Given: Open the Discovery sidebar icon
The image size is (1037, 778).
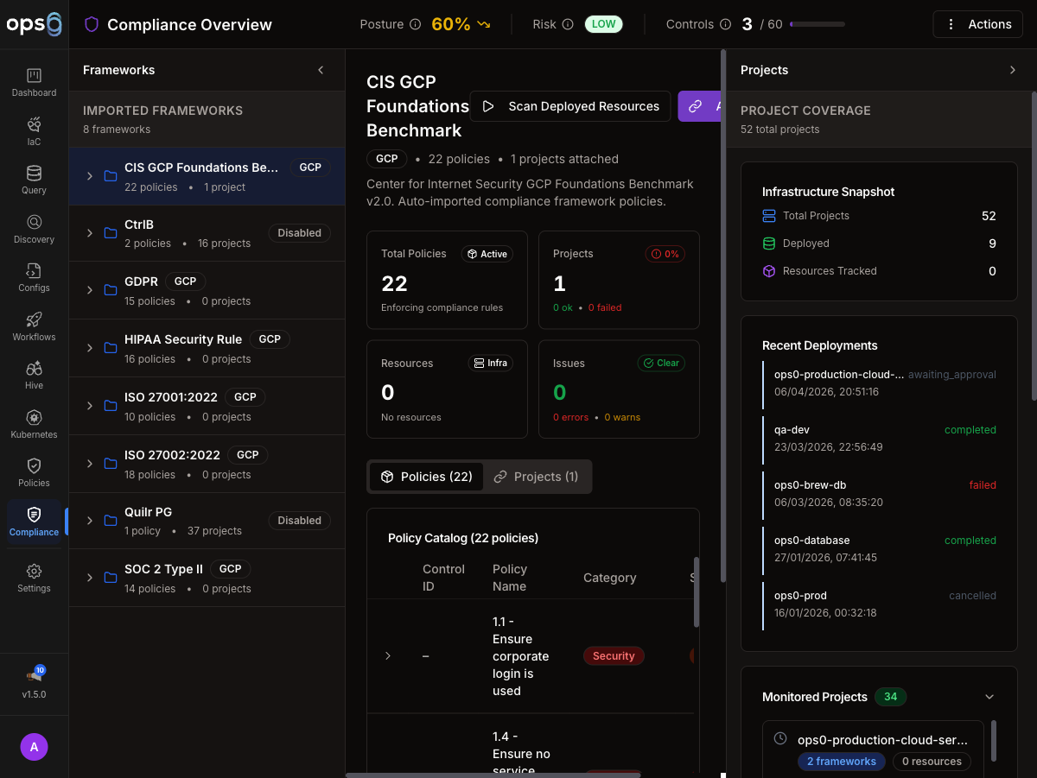Looking at the screenshot, I should 34,223.
